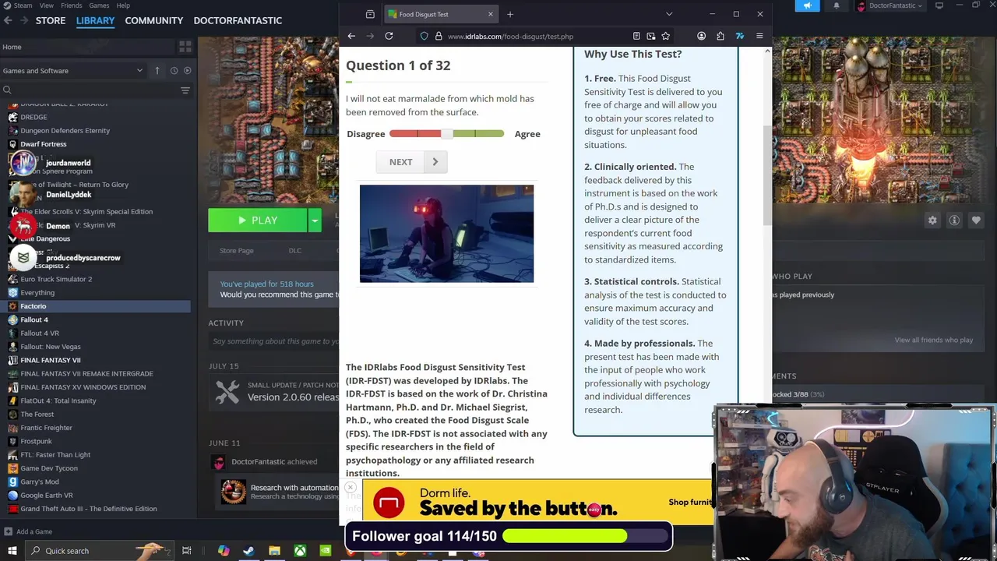The image size is (997, 561).
Task: Open the browser extensions puzzle icon
Action: [x=720, y=36]
